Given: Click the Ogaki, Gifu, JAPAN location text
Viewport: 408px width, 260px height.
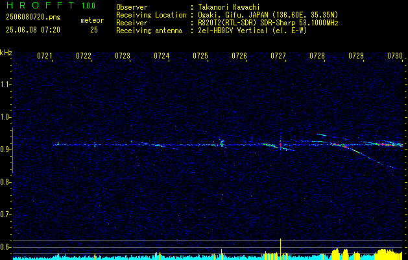Looking at the screenshot, I should (x=268, y=15).
